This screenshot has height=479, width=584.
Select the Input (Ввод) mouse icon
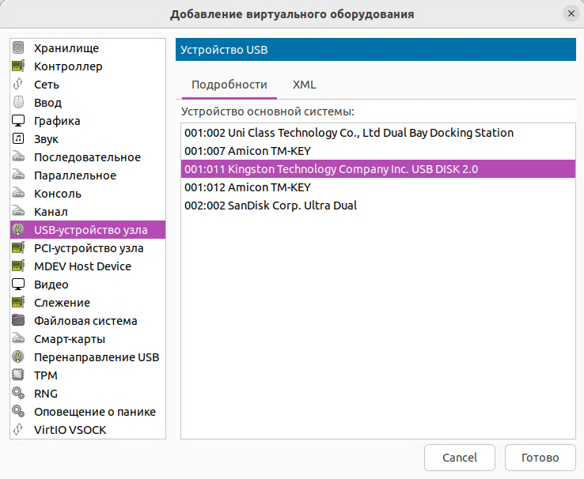(18, 103)
